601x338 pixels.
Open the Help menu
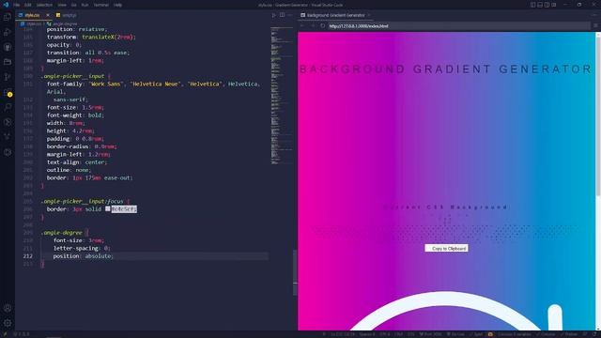click(x=117, y=5)
